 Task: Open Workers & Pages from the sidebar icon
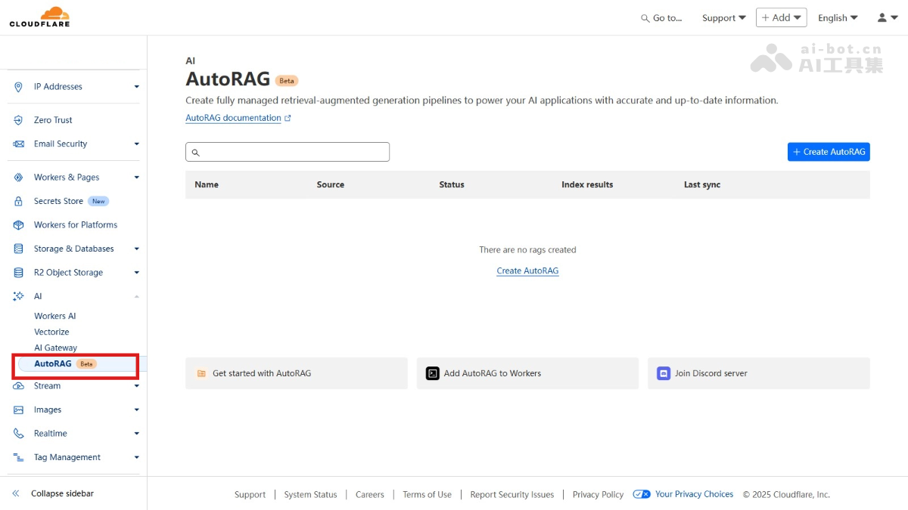click(17, 177)
